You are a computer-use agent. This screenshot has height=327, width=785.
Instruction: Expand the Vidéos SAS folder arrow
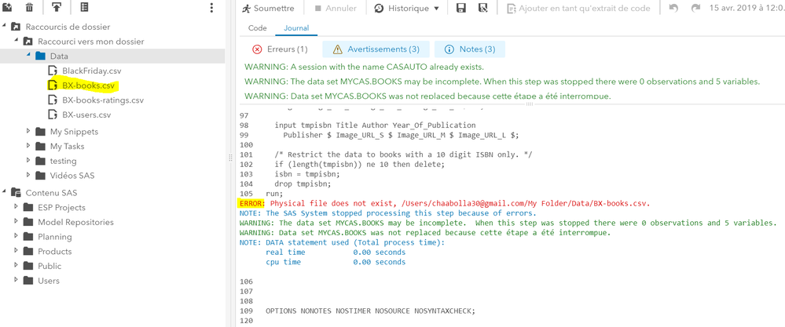pos(28,175)
